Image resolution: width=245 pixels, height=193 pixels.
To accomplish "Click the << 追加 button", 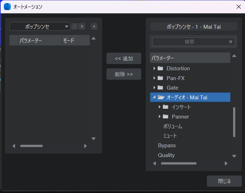I will [124, 58].
